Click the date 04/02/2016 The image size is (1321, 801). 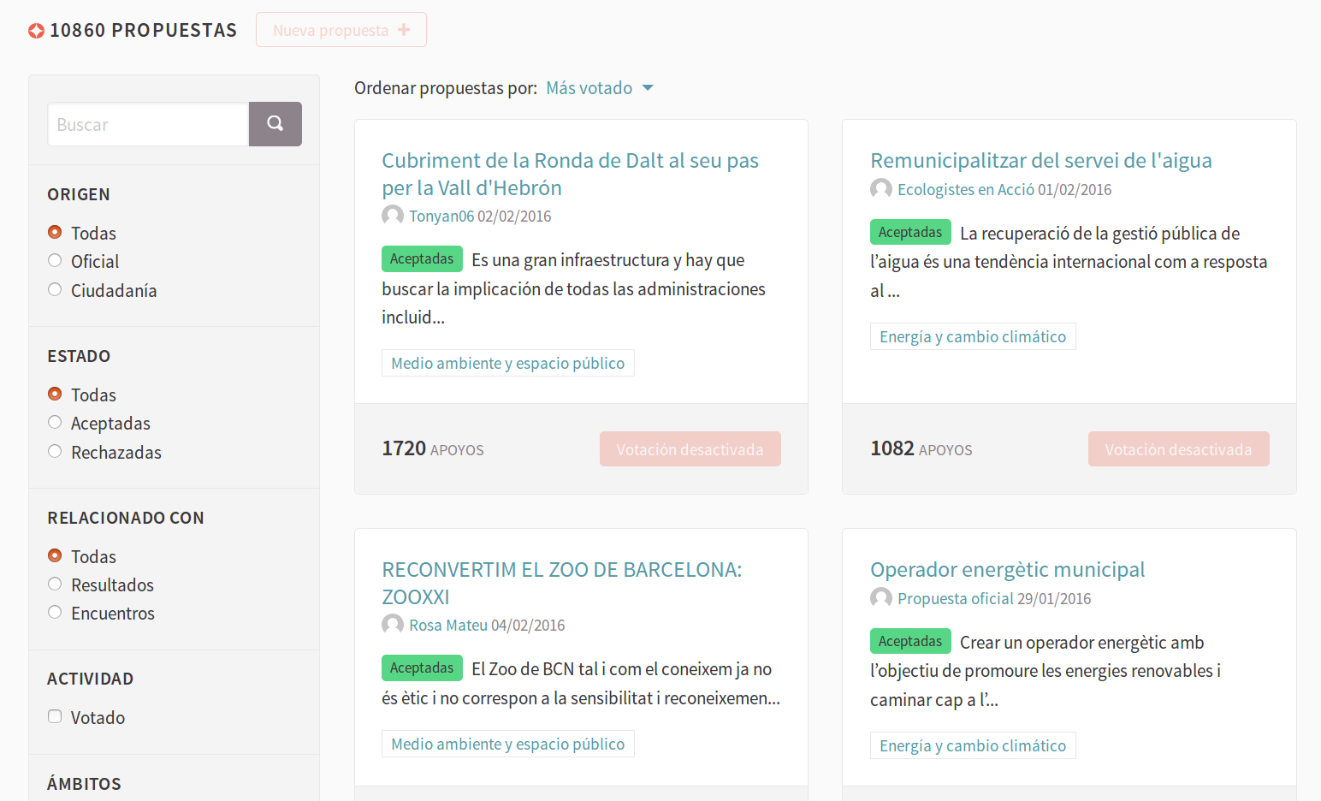click(x=528, y=626)
